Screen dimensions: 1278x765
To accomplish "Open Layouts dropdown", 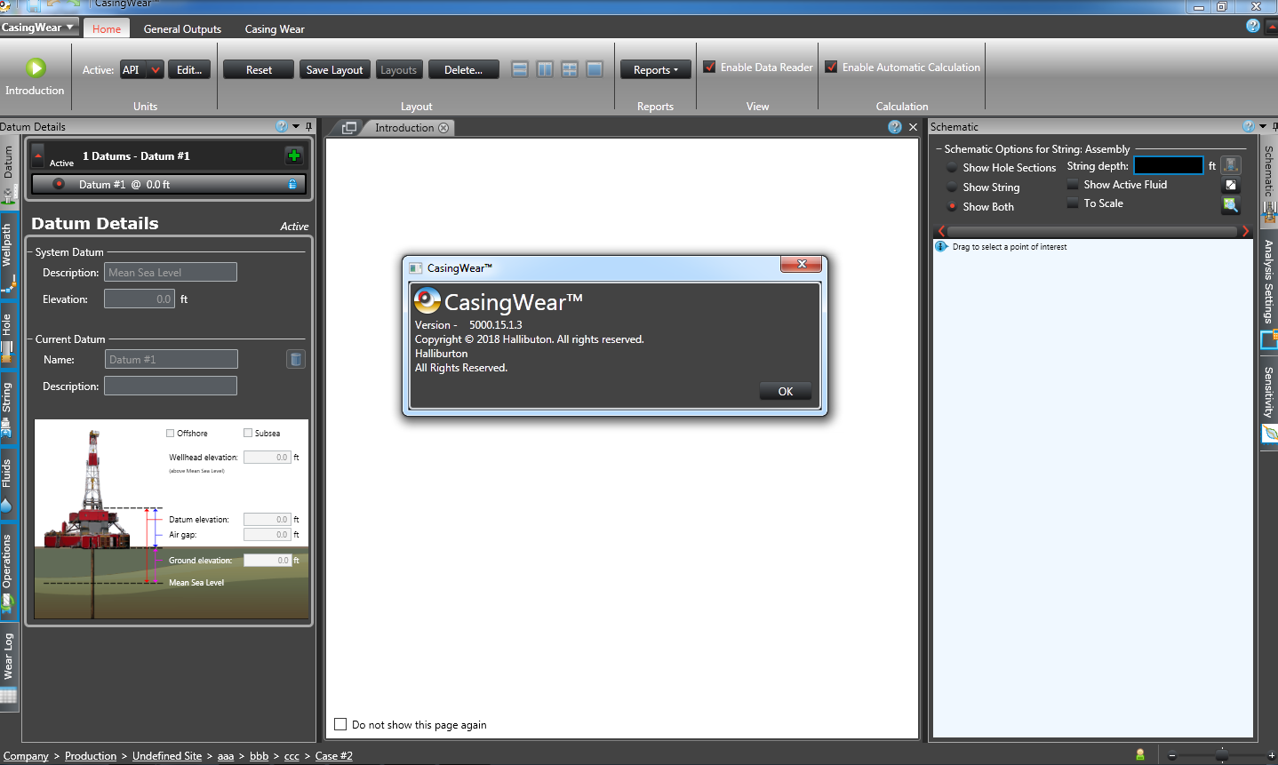I will point(399,70).
